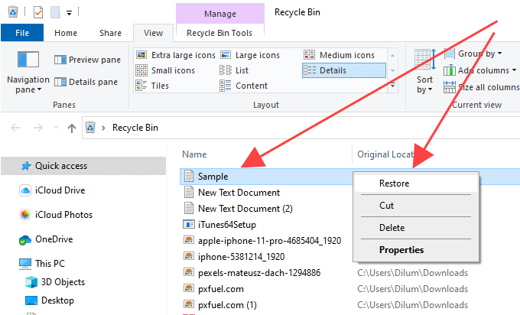Open the Home ribbon tab
The image size is (520, 315).
pyautogui.click(x=66, y=33)
